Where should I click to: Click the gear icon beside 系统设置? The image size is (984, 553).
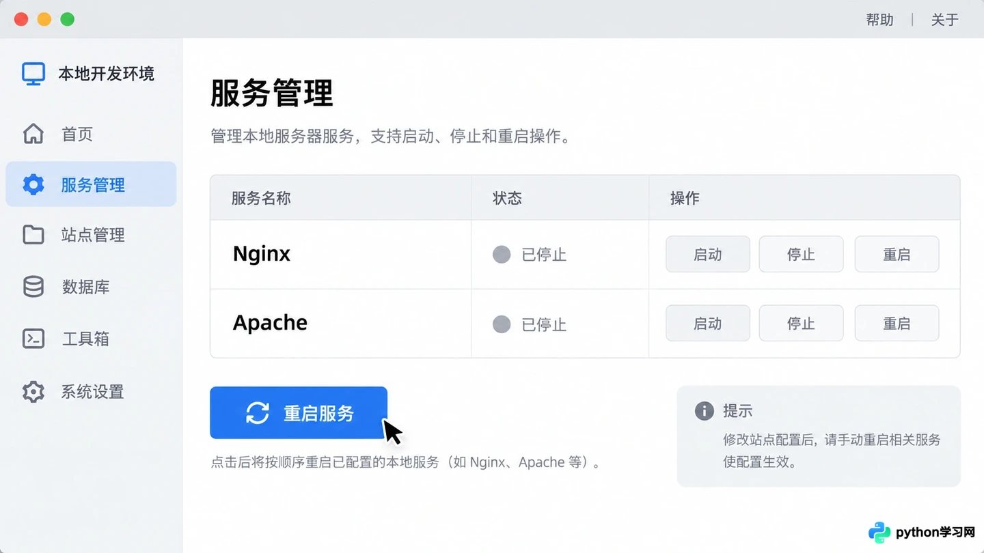pos(33,392)
